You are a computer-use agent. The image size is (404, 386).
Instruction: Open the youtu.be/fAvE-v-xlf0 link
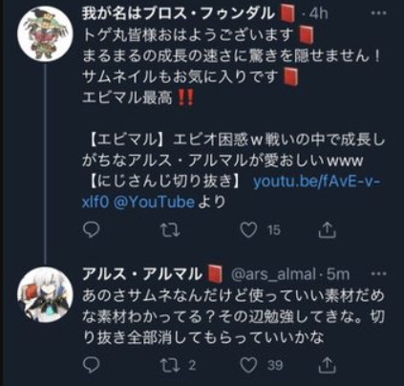231,192
